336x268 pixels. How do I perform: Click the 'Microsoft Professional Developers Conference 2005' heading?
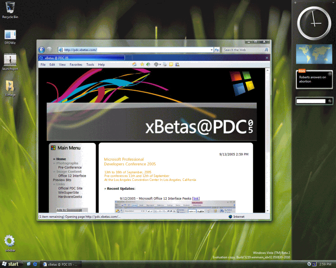tap(130, 162)
